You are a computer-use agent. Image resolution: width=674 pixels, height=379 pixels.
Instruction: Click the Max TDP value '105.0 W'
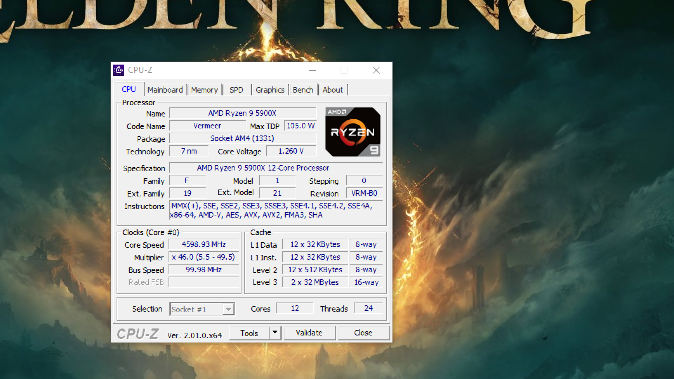click(300, 126)
